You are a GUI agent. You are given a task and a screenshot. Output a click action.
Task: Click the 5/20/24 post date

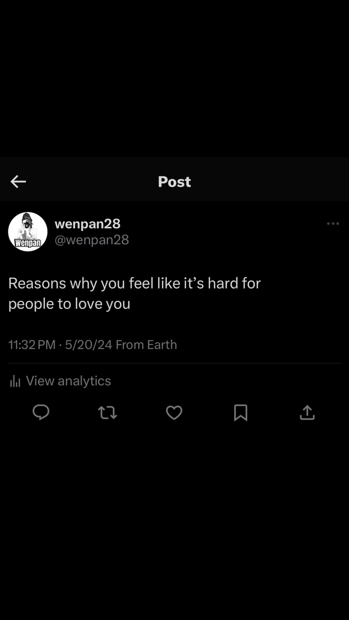[89, 345]
